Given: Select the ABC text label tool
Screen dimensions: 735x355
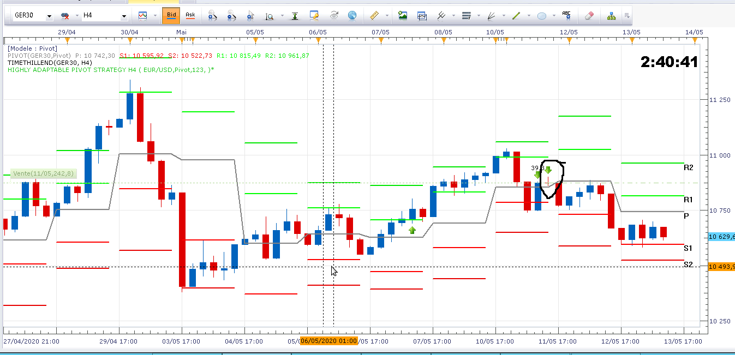Looking at the screenshot, I should tap(566, 15).
